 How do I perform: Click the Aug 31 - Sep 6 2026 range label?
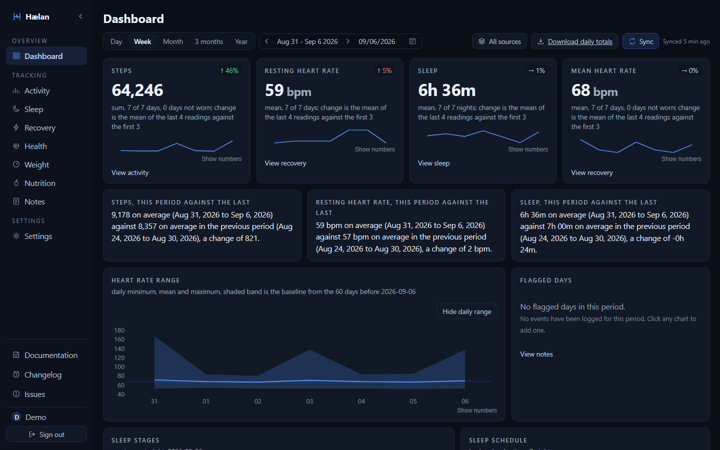[x=307, y=41]
